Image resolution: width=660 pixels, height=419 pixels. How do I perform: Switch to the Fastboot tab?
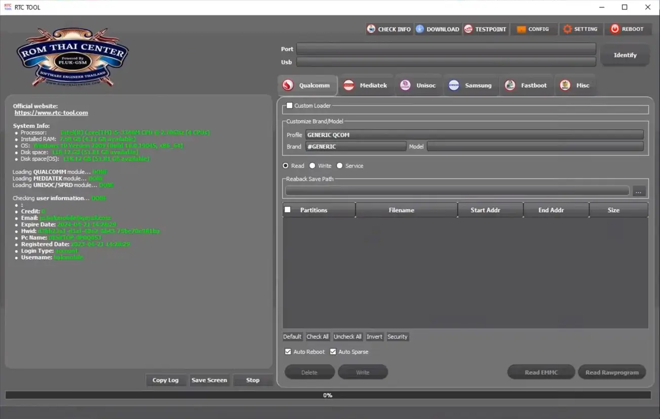pyautogui.click(x=526, y=85)
